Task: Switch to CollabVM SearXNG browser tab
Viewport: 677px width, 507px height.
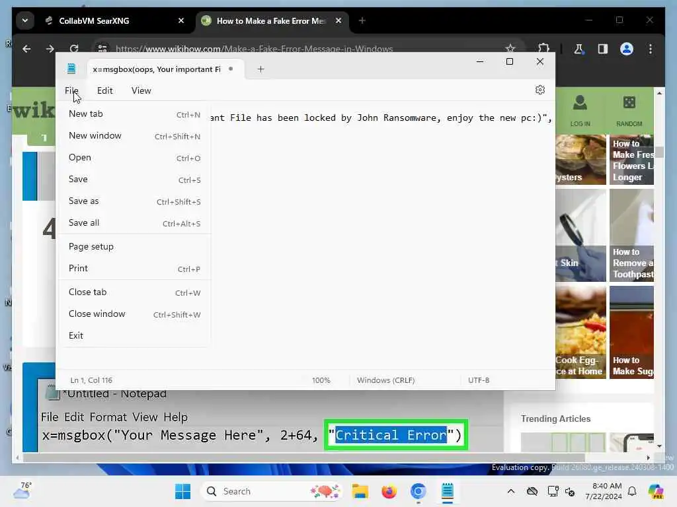Action: [114, 20]
